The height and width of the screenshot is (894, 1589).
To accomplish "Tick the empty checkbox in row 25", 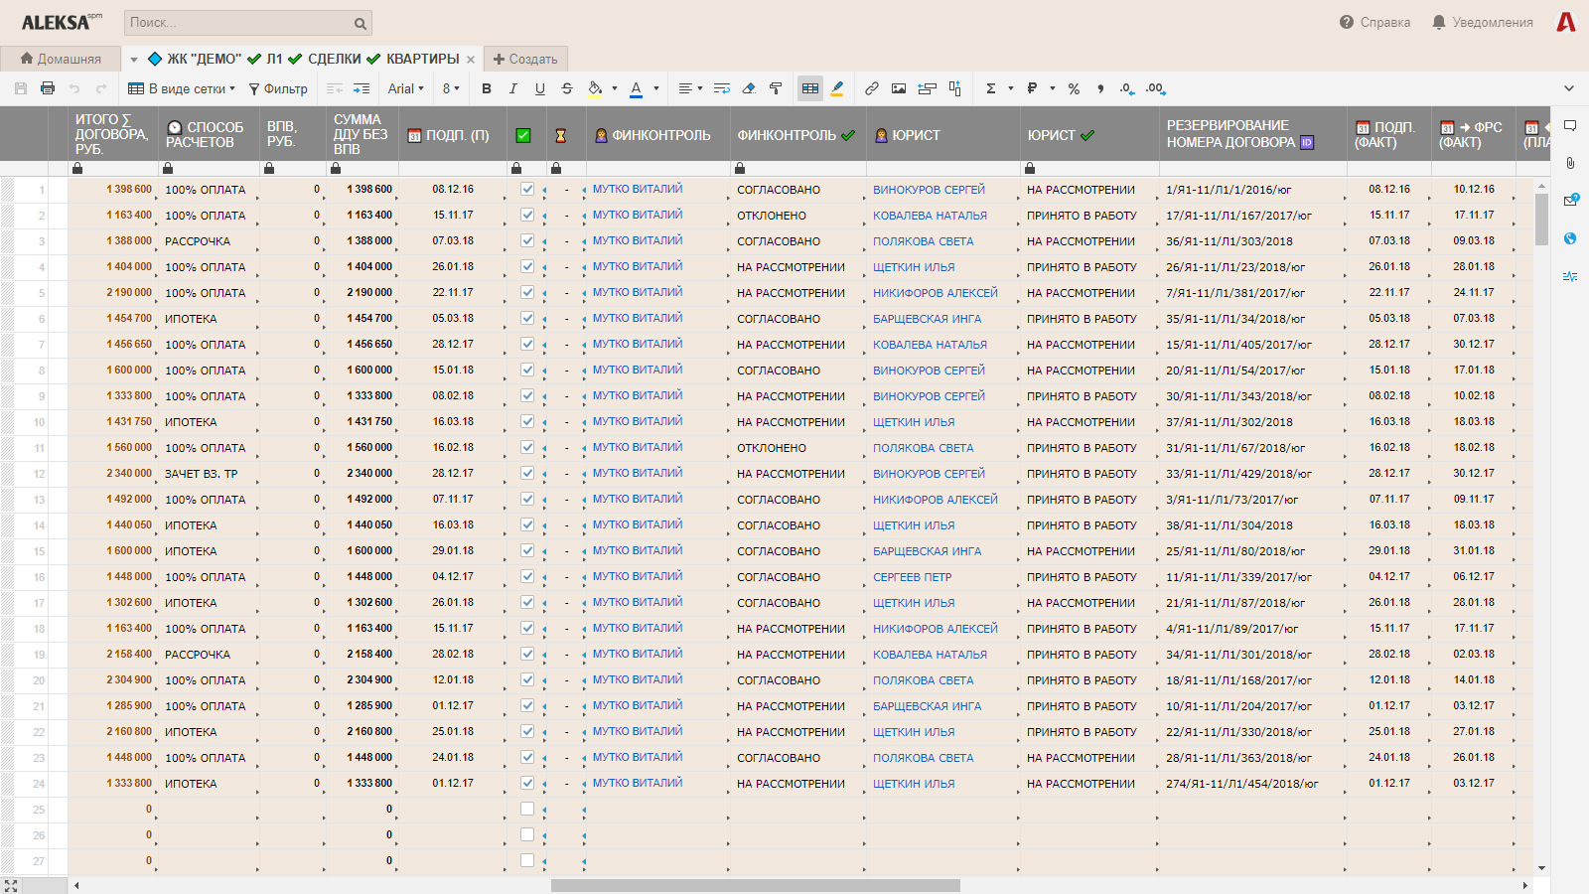I will coord(527,809).
